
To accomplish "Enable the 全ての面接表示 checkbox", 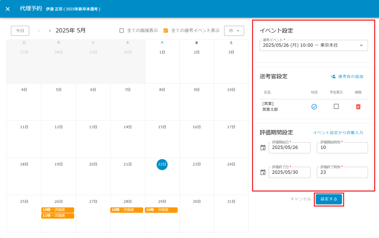I will [x=121, y=31].
